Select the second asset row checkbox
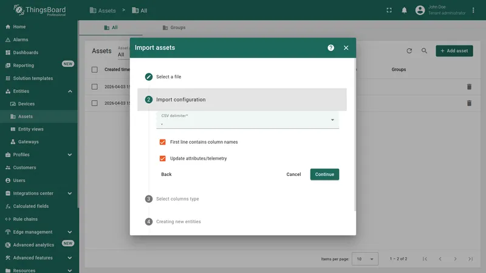486x273 pixels. pos(95,103)
